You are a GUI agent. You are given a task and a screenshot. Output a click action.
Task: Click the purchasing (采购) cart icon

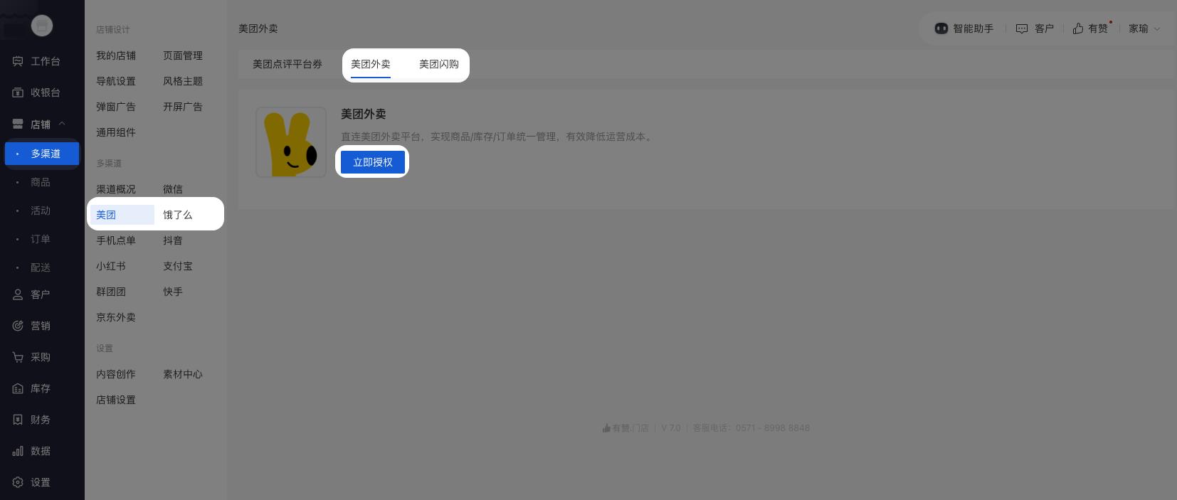coord(18,357)
